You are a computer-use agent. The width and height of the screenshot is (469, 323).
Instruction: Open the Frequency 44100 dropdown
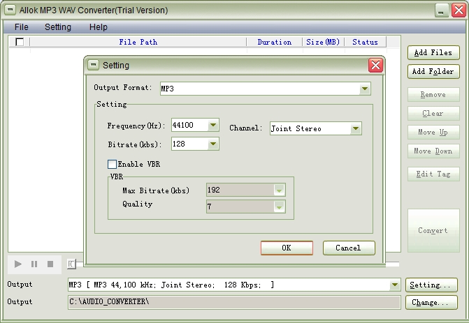(x=213, y=126)
